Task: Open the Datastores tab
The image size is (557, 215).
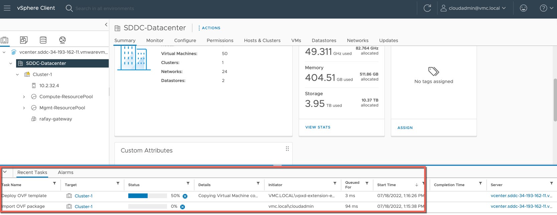Action: click(x=324, y=40)
